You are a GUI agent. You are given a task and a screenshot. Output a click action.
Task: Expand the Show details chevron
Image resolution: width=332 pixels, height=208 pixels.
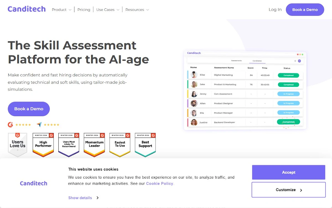coord(98,198)
